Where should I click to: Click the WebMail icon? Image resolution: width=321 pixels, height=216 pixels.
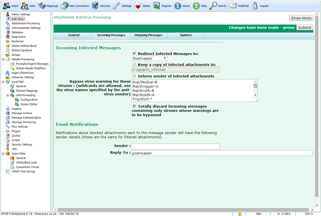[233, 5]
